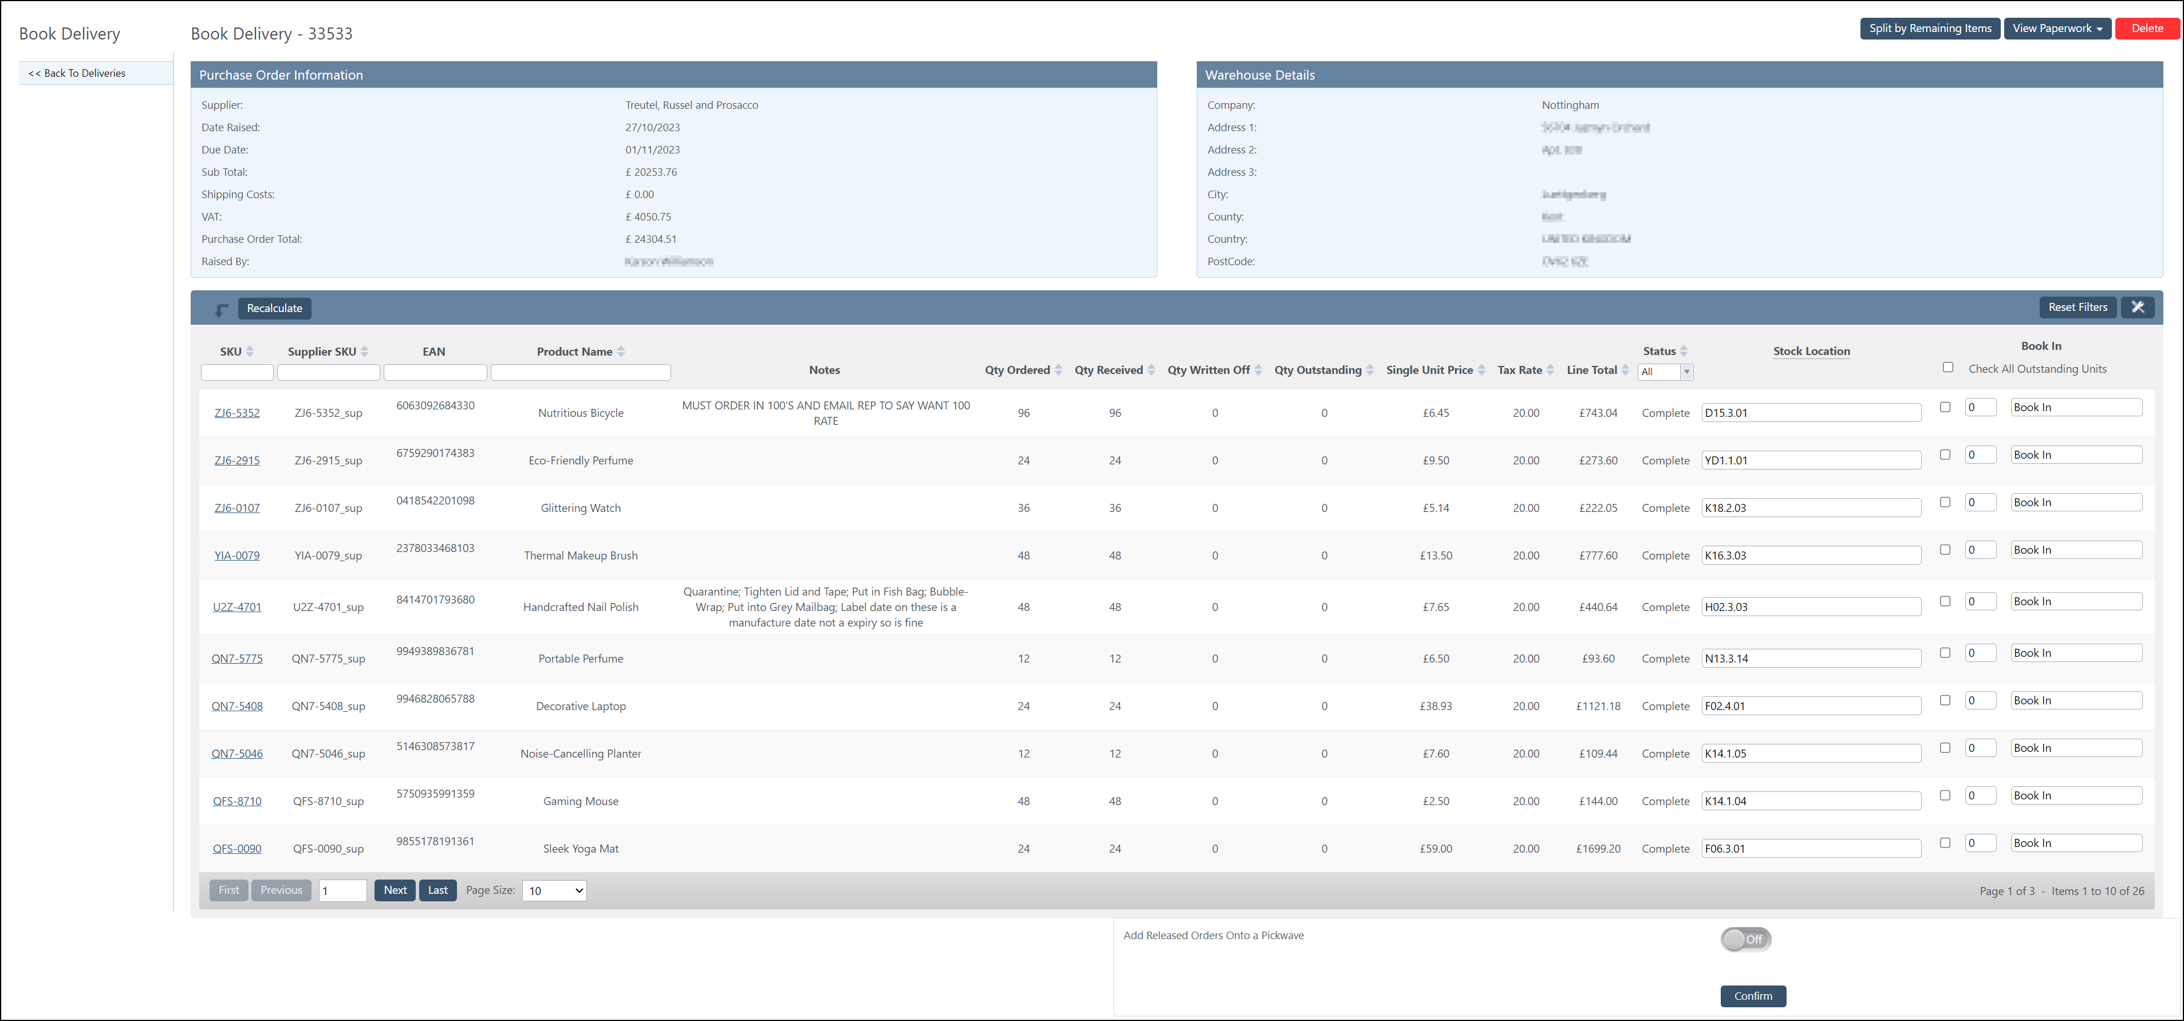Click the Stock Location field containing D15.3.01
The height and width of the screenshot is (1021, 2184).
(1811, 413)
